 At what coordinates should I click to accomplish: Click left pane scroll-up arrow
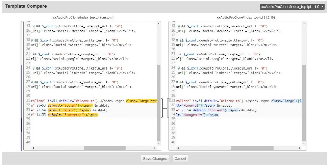(159, 24)
